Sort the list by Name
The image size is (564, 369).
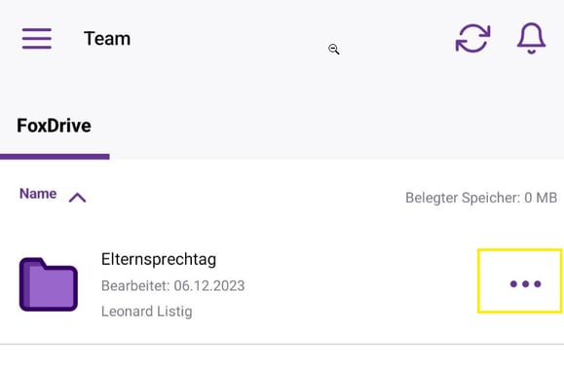click(x=38, y=194)
